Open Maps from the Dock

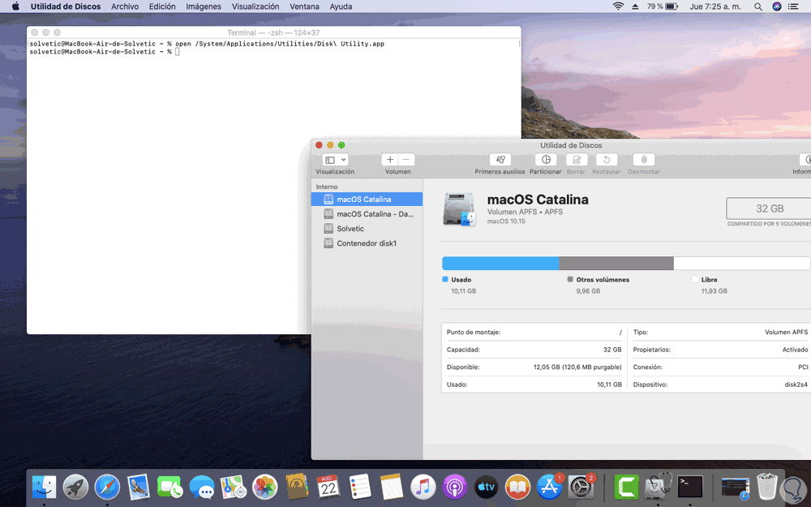coord(234,487)
